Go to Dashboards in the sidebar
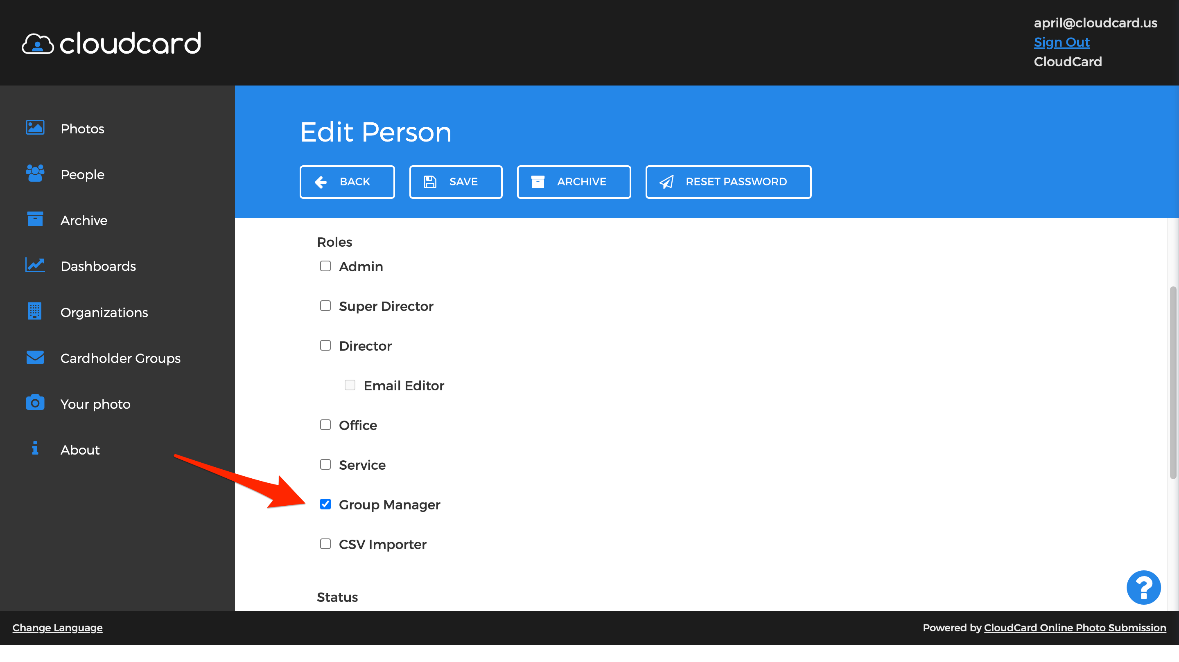 pos(98,266)
